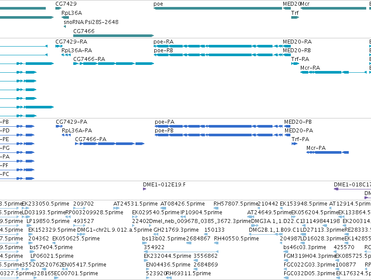Click FGC032D05.3prime EST label
The height and width of the screenshot is (280, 371).
(310, 273)
